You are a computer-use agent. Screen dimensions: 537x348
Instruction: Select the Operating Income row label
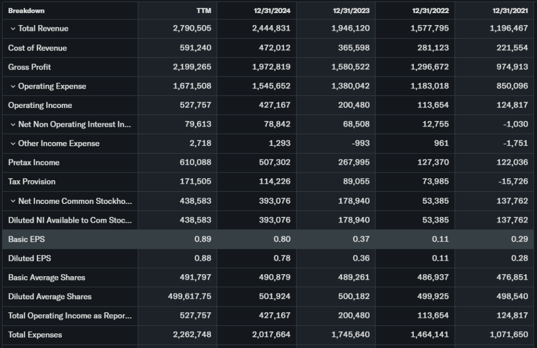click(40, 105)
